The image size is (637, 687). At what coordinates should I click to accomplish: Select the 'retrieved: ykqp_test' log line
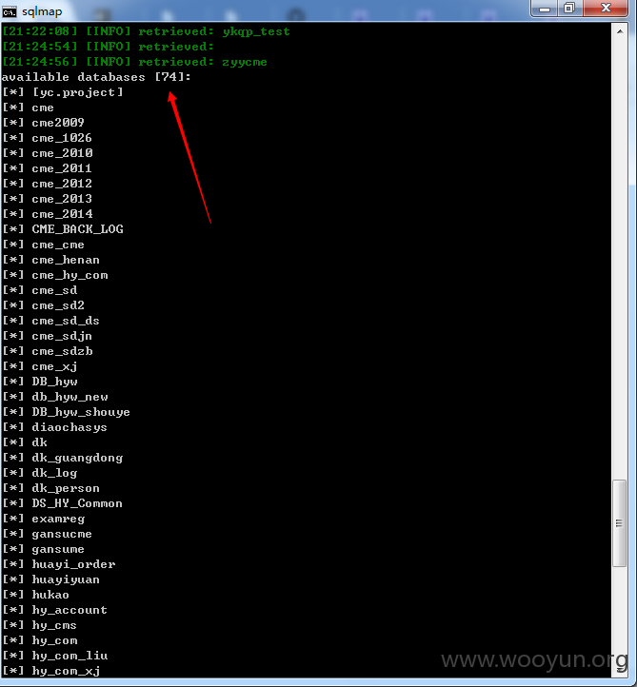[146, 31]
